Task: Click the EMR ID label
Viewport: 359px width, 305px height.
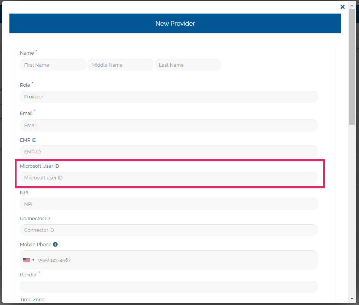Action: [x=28, y=140]
